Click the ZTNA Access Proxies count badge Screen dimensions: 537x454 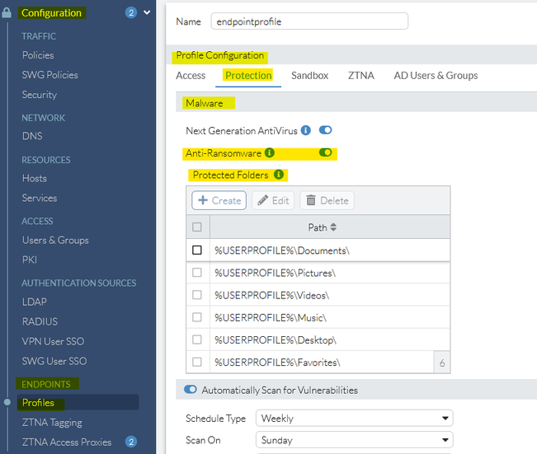pos(130,442)
